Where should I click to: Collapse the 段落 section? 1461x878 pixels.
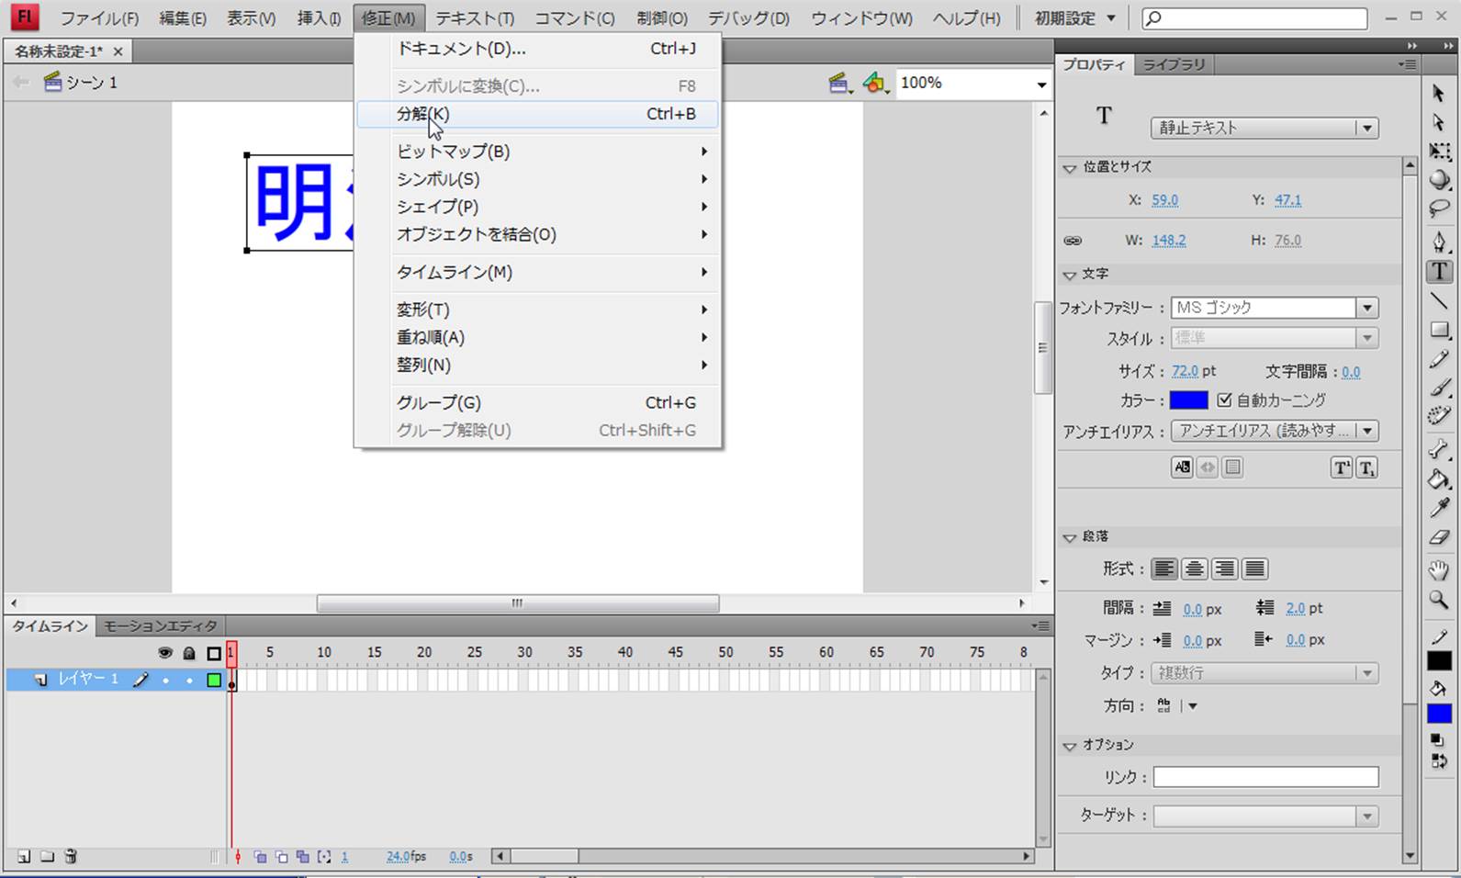1070,537
